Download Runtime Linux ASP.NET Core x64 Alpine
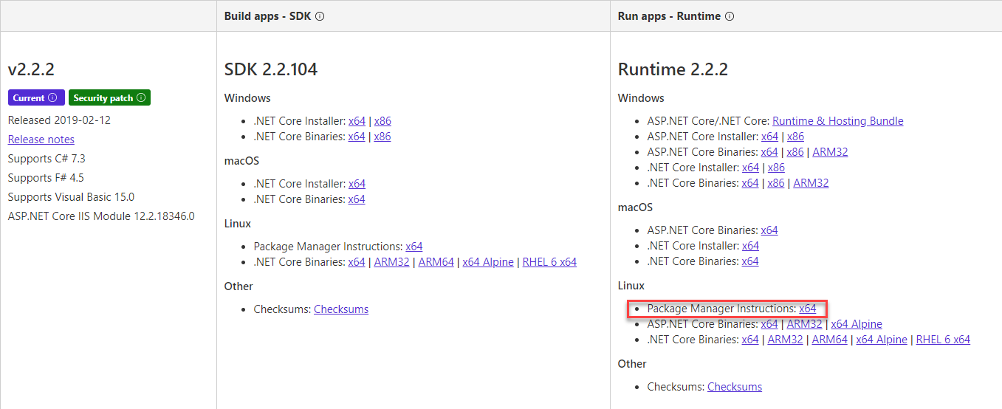 pos(857,324)
